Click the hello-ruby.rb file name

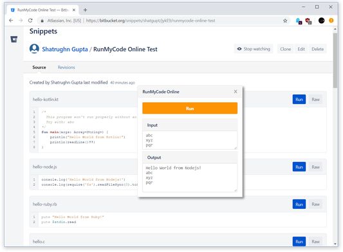(x=44, y=204)
